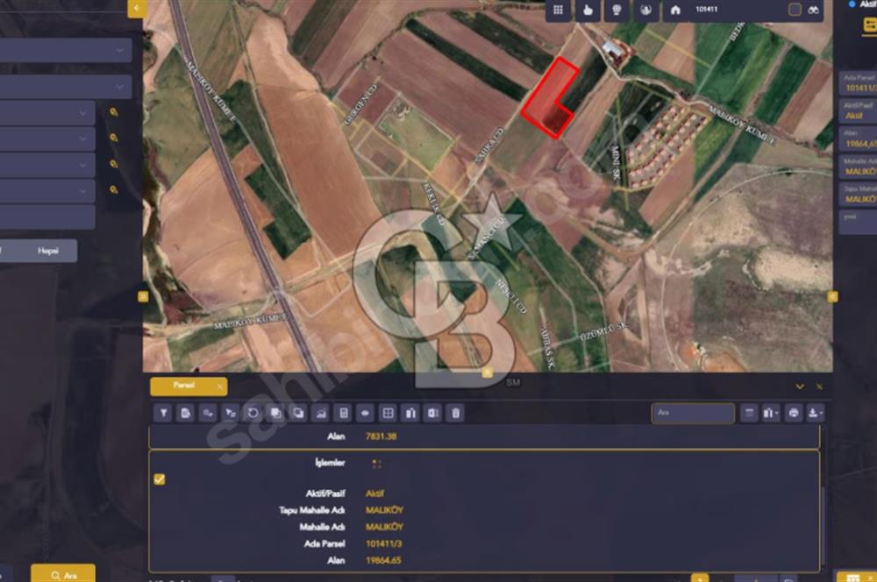Collapse left panel with yellow arrow button
This screenshot has height=582, width=877.
(x=137, y=9)
